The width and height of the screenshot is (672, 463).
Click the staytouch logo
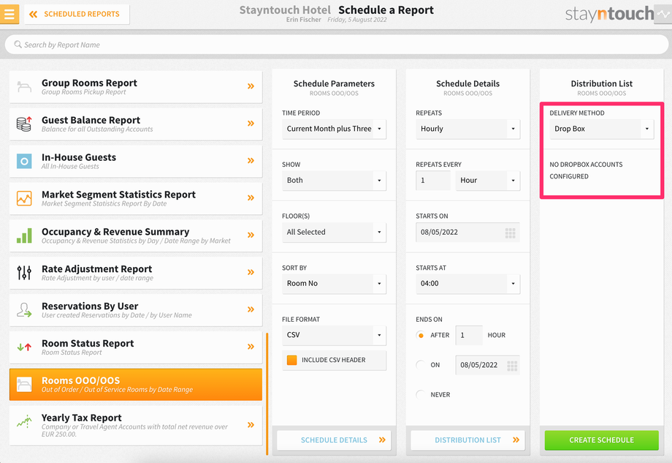[x=609, y=14]
